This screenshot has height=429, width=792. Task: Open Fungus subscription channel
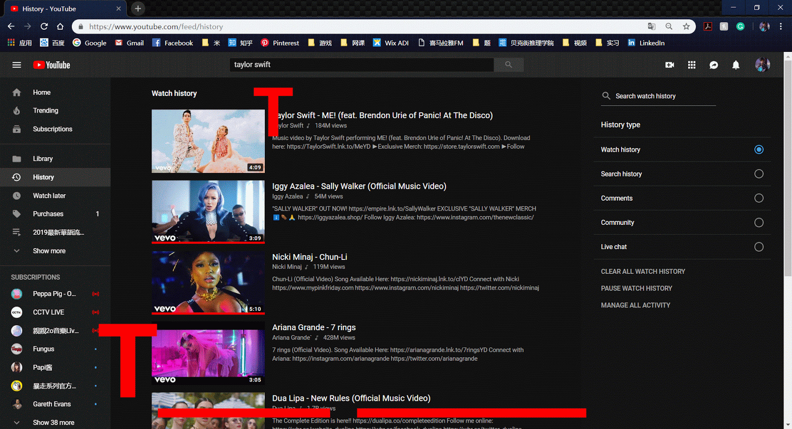(55, 349)
